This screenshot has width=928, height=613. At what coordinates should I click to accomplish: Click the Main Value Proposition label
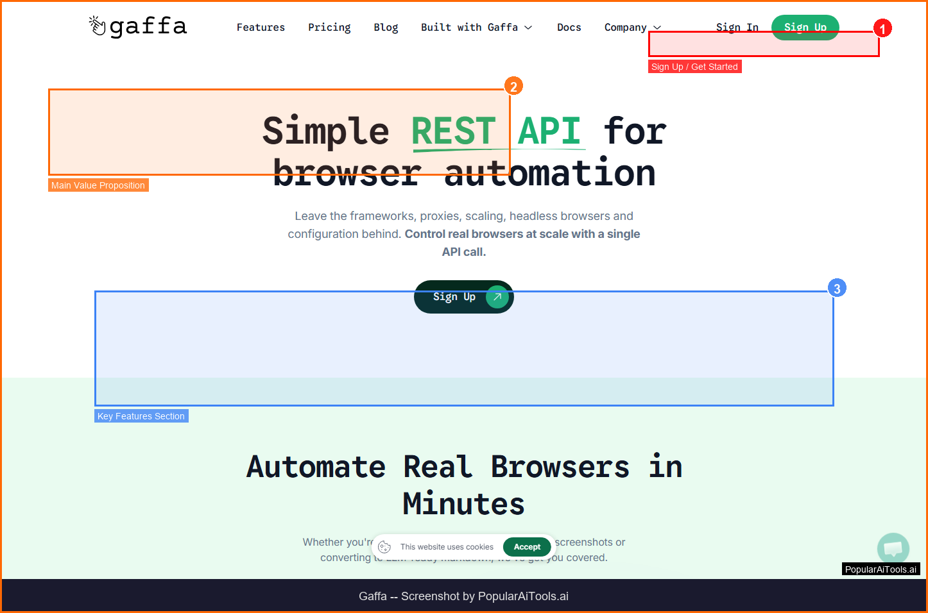point(98,185)
